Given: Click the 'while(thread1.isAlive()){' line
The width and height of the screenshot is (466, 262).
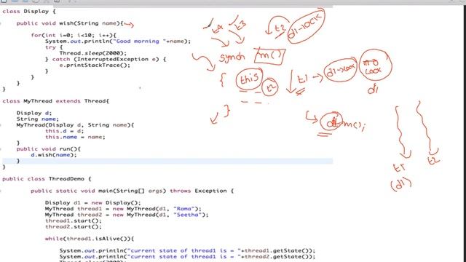Looking at the screenshot, I should (90, 239).
